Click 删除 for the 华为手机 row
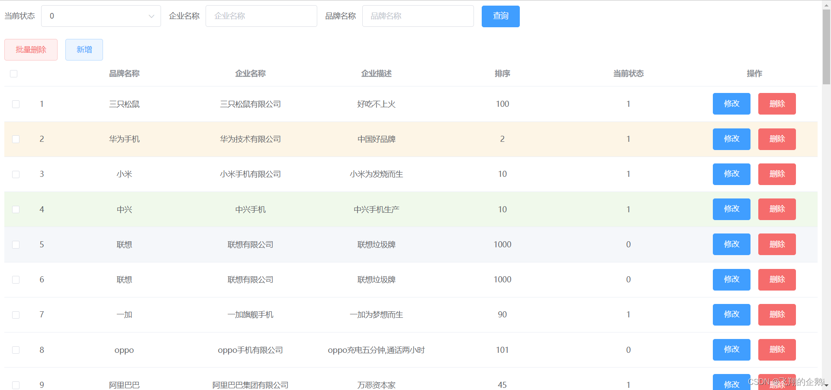The image size is (831, 390). coord(777,139)
